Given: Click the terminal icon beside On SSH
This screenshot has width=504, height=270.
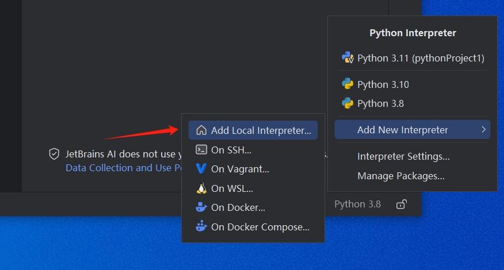Looking at the screenshot, I should click(x=201, y=149).
